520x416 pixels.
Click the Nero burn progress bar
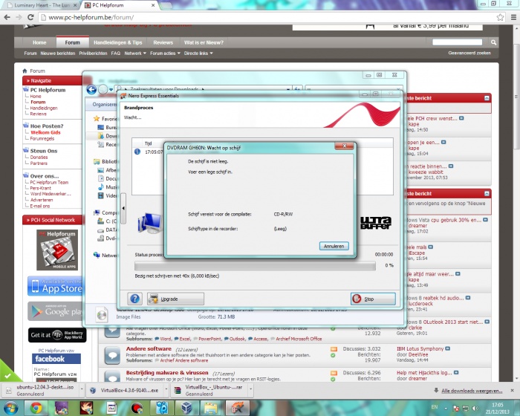pyautogui.click(x=255, y=266)
